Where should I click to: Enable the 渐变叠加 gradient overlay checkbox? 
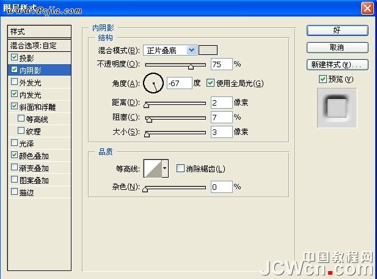14,167
